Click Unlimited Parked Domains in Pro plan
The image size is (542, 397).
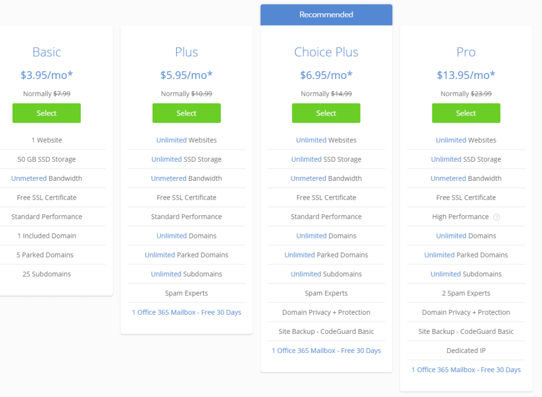click(439, 255)
